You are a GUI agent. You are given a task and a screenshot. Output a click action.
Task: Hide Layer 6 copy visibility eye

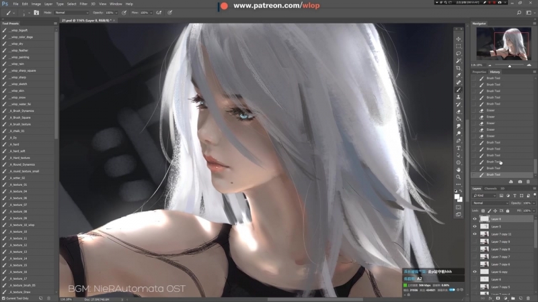click(x=475, y=272)
